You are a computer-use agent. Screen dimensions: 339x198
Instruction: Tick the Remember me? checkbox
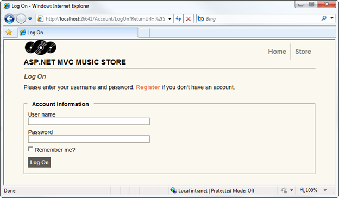31,149
